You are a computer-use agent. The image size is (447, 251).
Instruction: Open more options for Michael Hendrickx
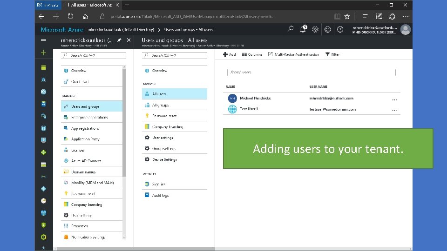(394, 100)
